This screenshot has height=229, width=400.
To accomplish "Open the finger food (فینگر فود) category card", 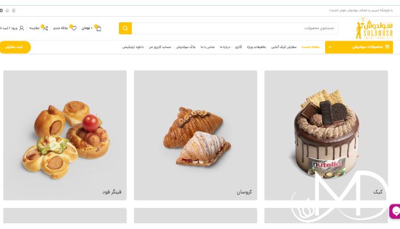I will tap(65, 135).
